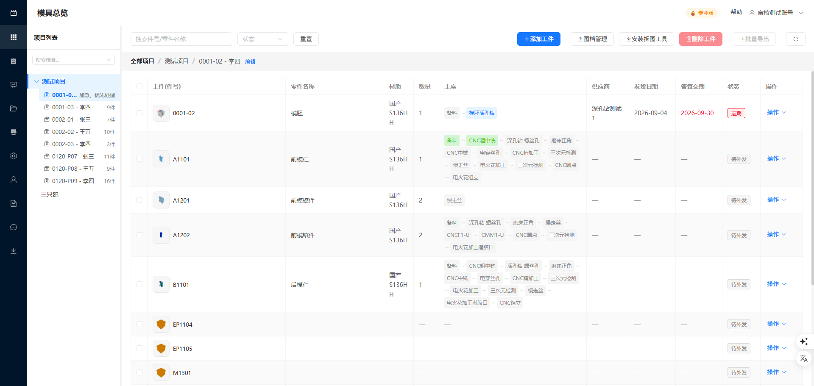The height and width of the screenshot is (386, 814).
Task: Check the row M1301 checkbox
Action: [139, 372]
